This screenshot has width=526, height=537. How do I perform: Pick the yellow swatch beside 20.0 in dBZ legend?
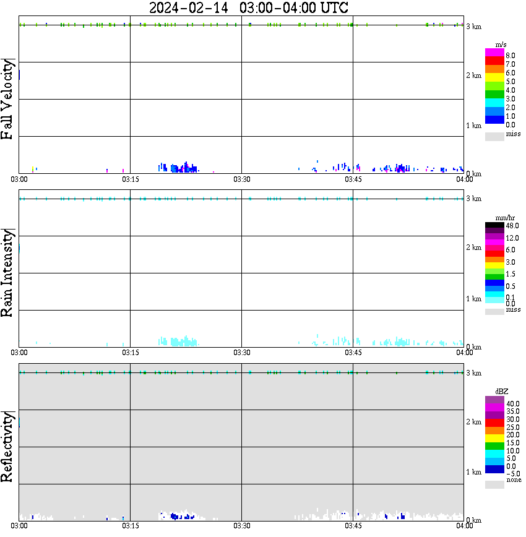(x=494, y=439)
